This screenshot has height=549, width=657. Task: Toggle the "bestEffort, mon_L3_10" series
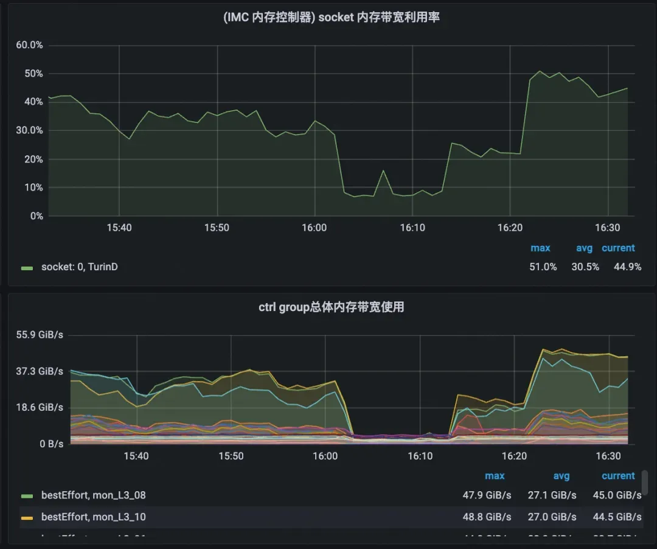tap(93, 517)
